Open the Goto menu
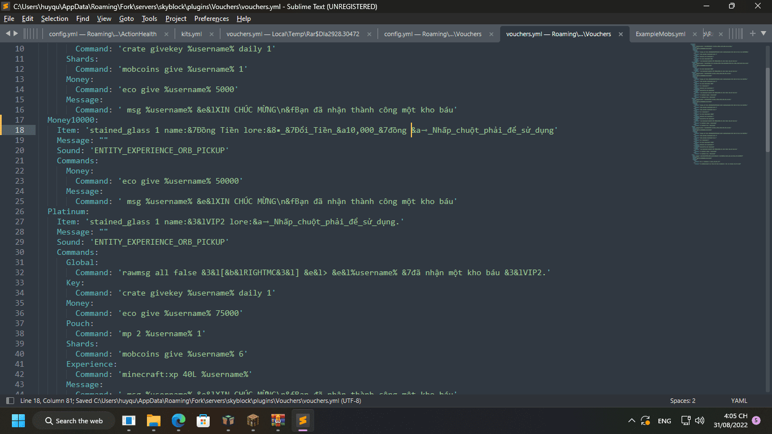This screenshot has height=434, width=772. 127,19
